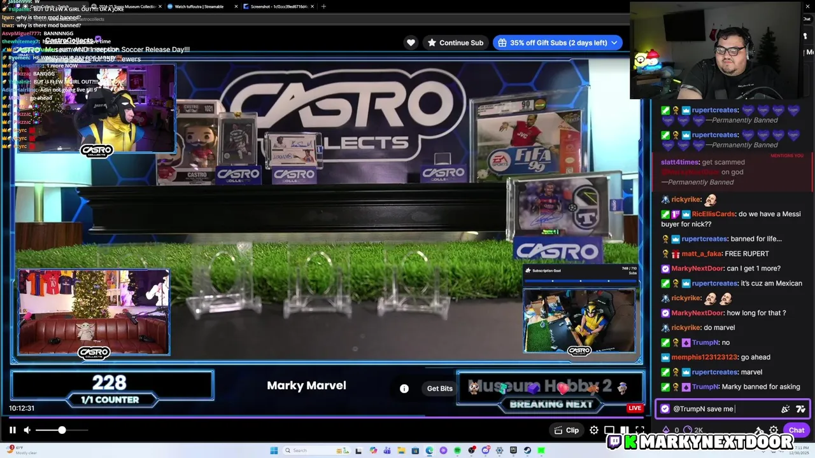Open the Bits balance icon
This screenshot has width=815, height=458.
(x=666, y=430)
